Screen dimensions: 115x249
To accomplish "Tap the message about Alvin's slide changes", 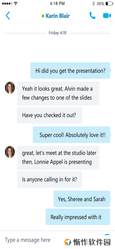I will tap(58, 94).
